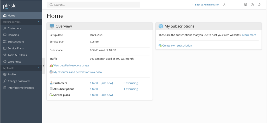Collapse the My Profile section chevron
Screen dimensions: 267x123
(39, 68)
